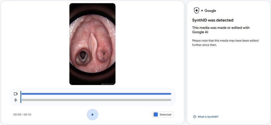Click the gray audio timeline bar
271x125 pixels.
[x=96, y=100]
